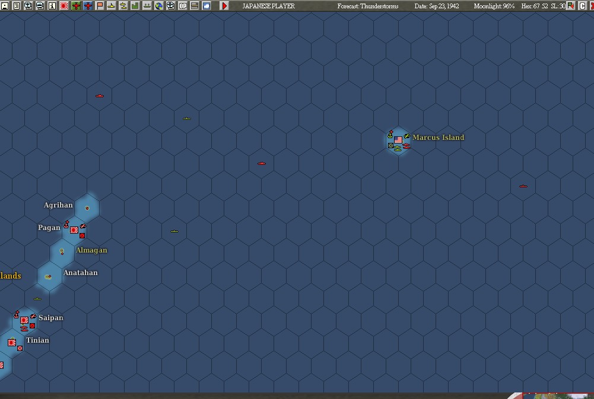Image resolution: width=594 pixels, height=399 pixels.
Task: Click the Saipan label
Action: coord(51,318)
